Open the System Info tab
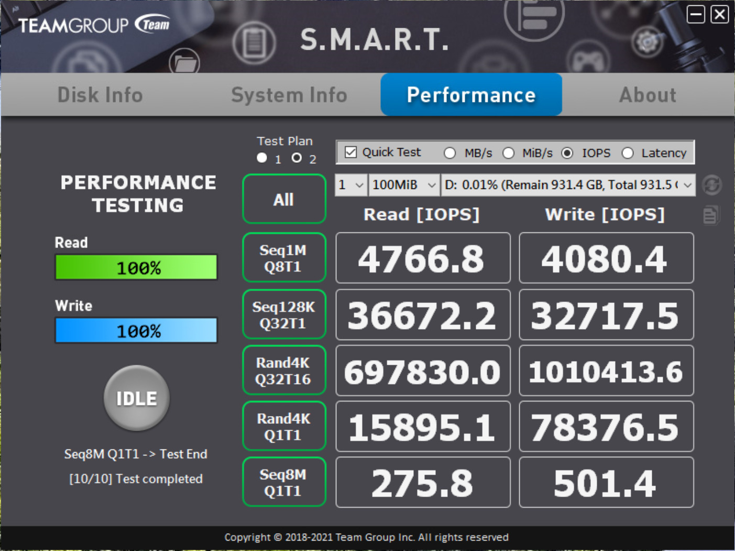The height and width of the screenshot is (551, 735). (289, 95)
